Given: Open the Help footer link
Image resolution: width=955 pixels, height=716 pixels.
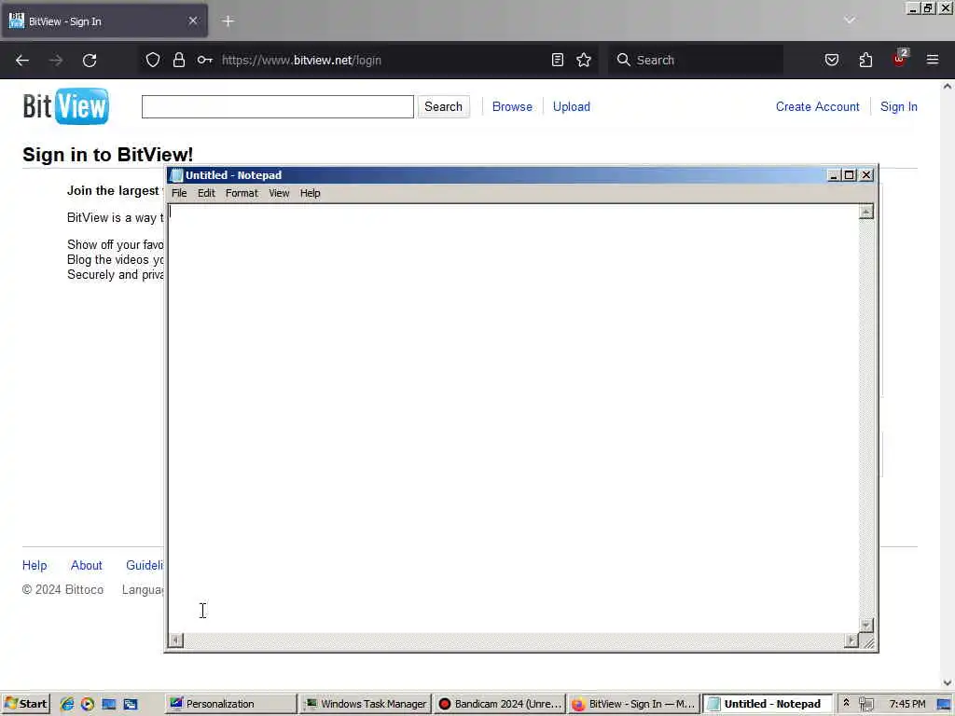Looking at the screenshot, I should (35, 565).
